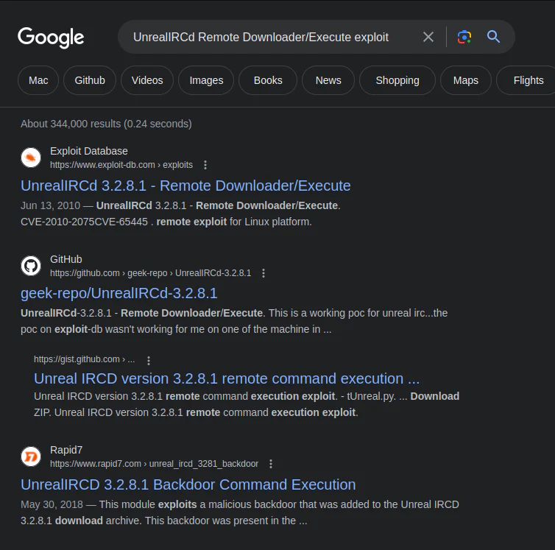Click 'CVE-2010-2075CVE-65445' snippet text
555x550 pixels.
tap(84, 222)
